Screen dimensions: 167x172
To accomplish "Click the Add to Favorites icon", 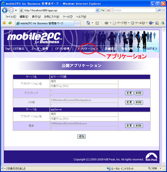I will [x=10, y=23].
